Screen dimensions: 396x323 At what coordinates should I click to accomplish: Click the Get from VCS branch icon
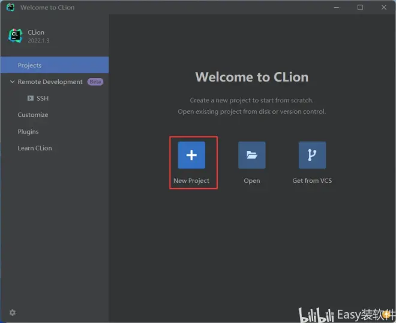[x=312, y=155]
